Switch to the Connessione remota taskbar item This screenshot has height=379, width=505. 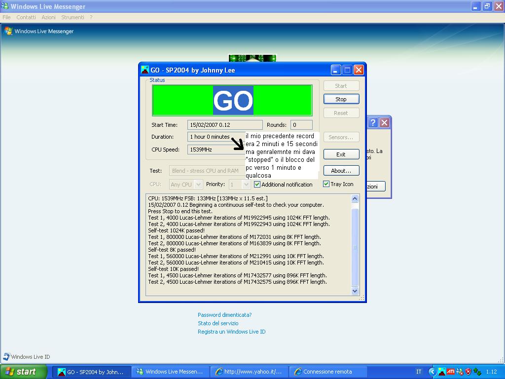point(327,372)
